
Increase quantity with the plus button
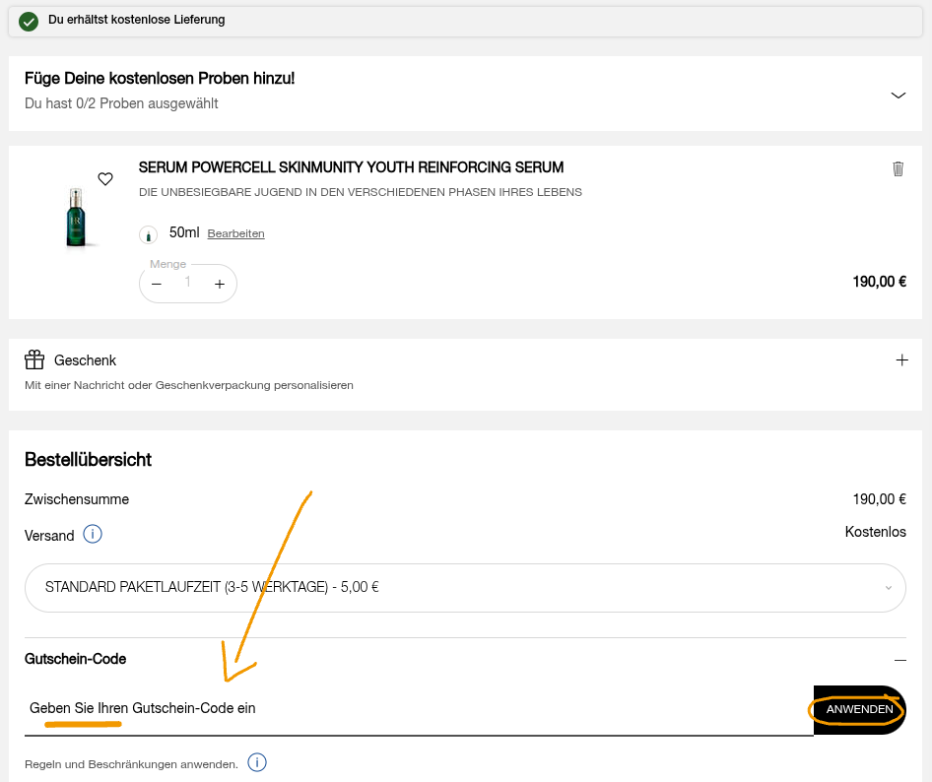coord(220,284)
